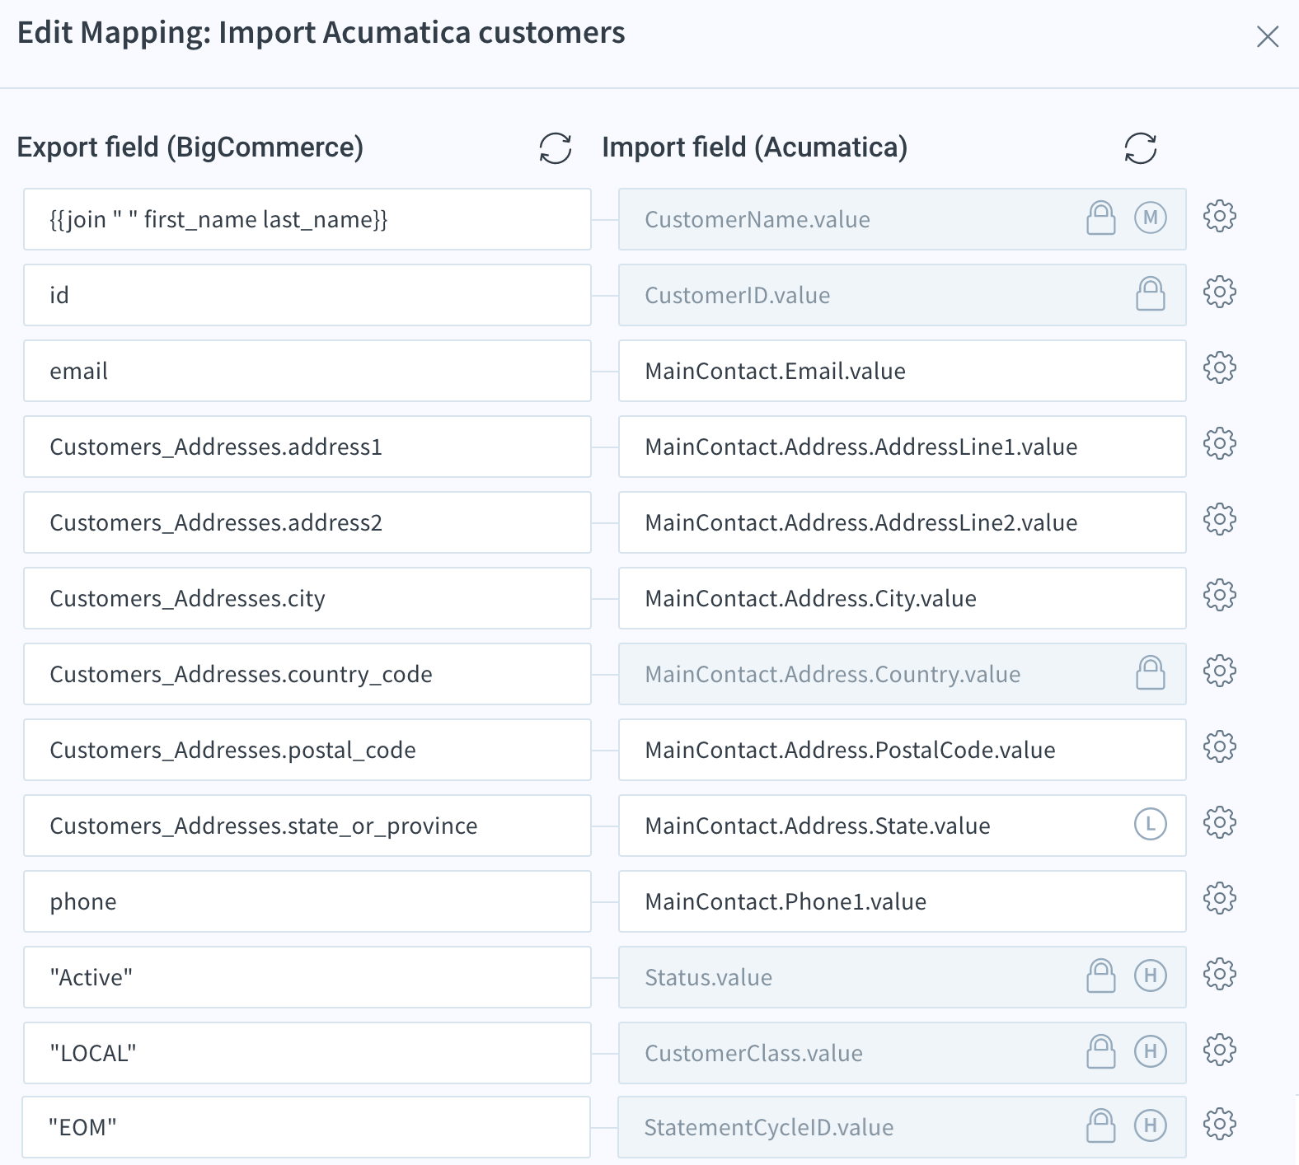Refresh the Acumatica import fields

pyautogui.click(x=1141, y=148)
